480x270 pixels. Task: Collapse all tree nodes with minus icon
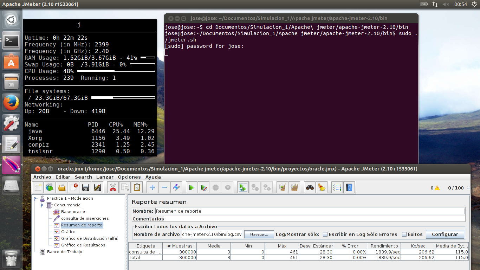coord(164,187)
